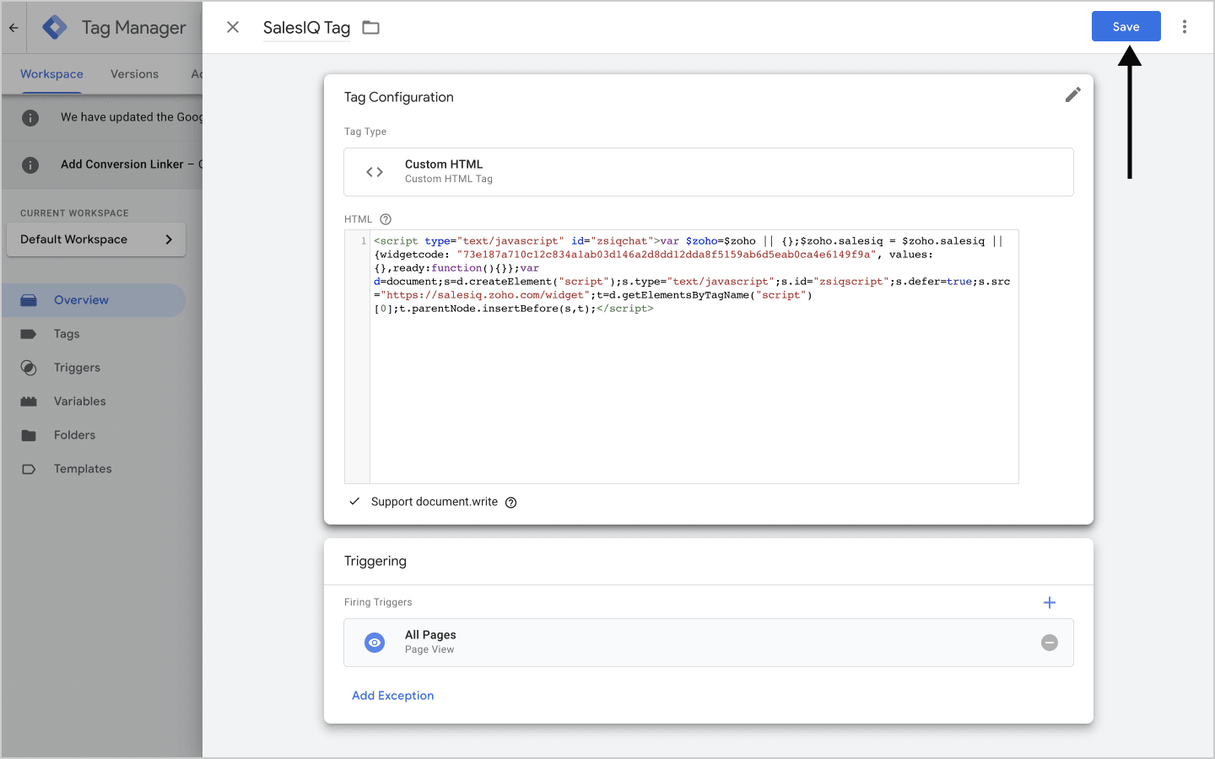Add a firing trigger with plus icon
This screenshot has height=759, width=1215.
pyautogui.click(x=1050, y=602)
